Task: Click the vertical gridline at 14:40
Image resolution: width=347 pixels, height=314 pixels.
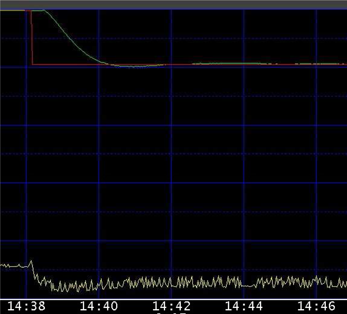Action: tap(99, 167)
